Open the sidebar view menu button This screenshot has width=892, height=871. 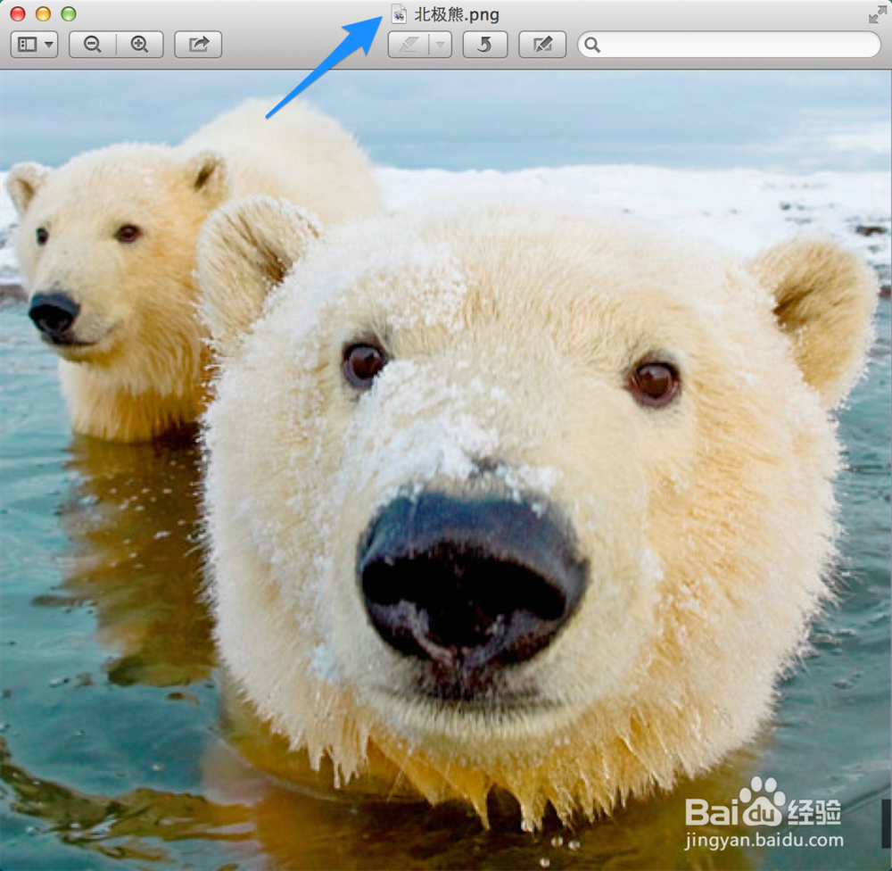tap(34, 45)
